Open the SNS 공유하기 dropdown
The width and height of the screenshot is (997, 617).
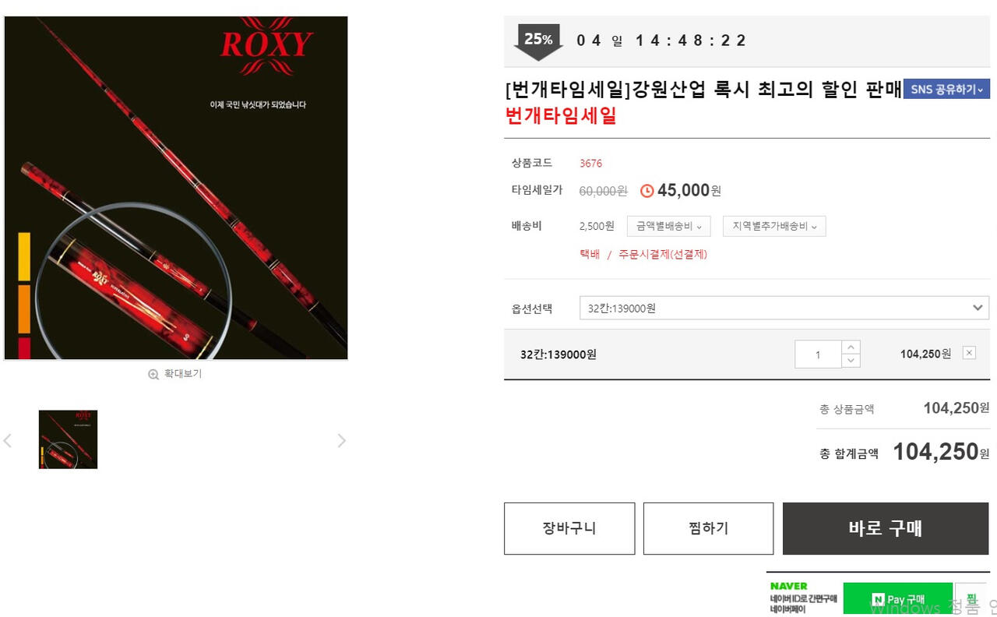point(946,89)
